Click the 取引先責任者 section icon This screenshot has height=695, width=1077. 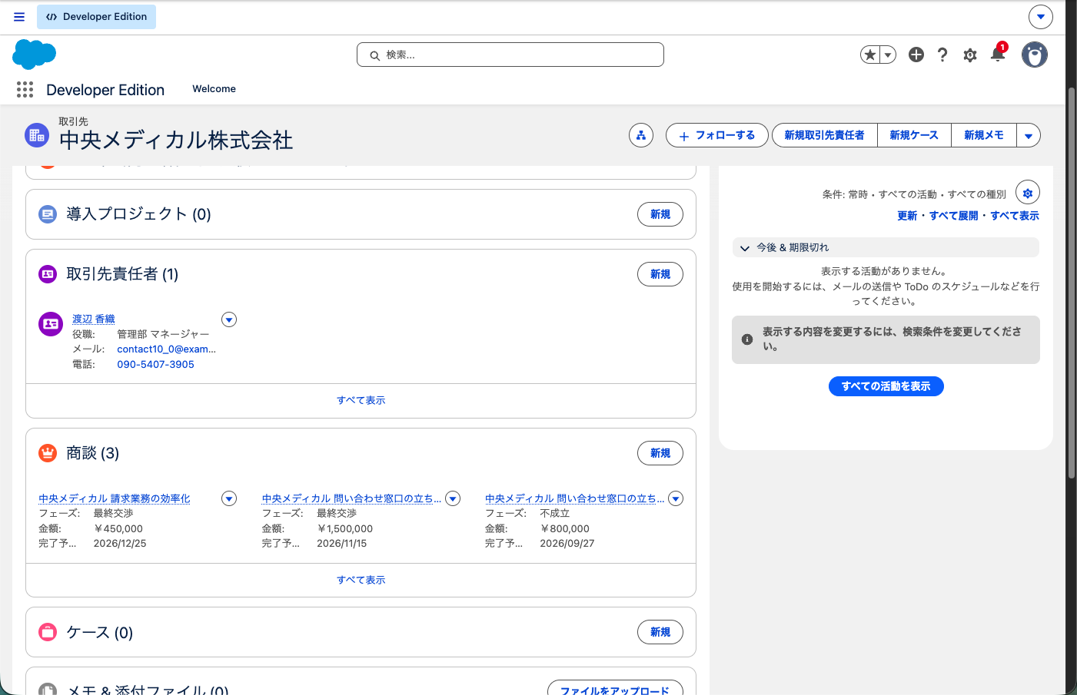click(48, 274)
